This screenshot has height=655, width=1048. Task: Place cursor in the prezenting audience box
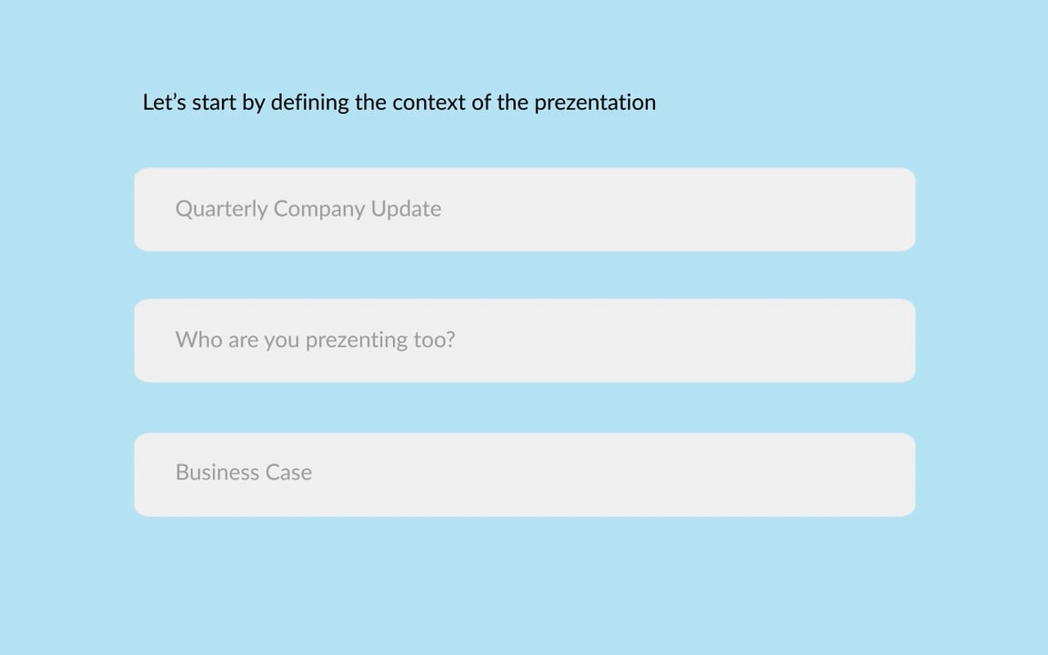(525, 341)
